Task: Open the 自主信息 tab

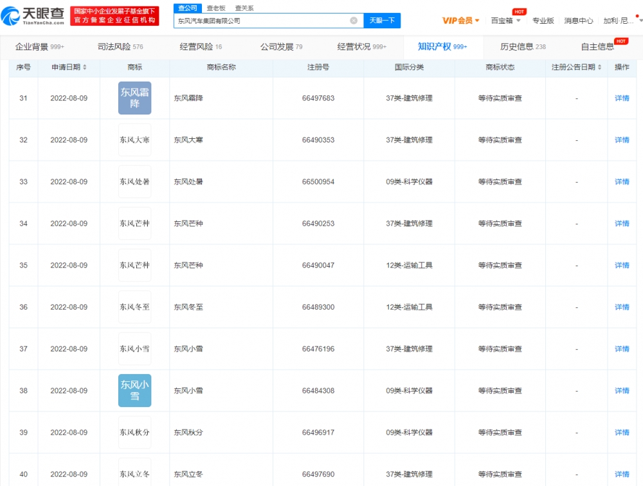Action: click(x=597, y=47)
